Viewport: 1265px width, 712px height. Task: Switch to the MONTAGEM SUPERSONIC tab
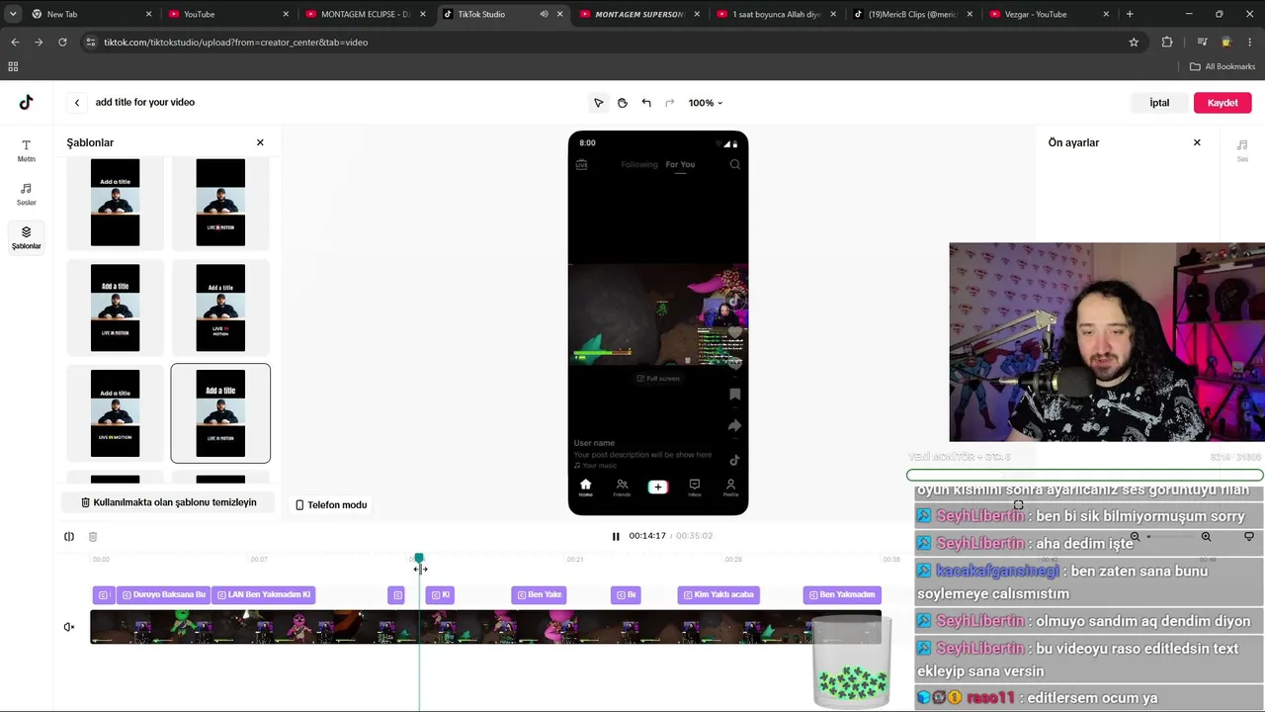tap(637, 14)
